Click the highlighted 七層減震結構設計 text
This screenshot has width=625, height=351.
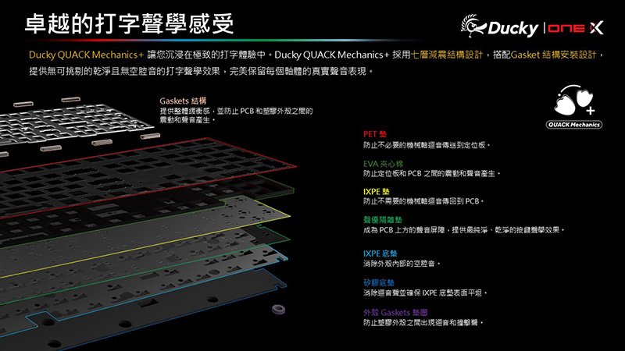click(x=447, y=55)
